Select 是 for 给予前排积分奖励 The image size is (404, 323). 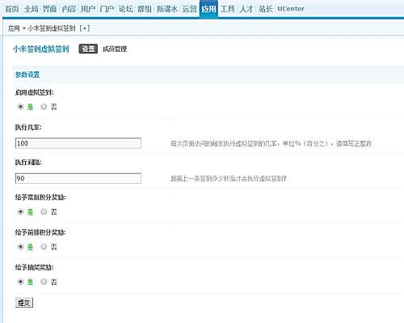click(20, 247)
